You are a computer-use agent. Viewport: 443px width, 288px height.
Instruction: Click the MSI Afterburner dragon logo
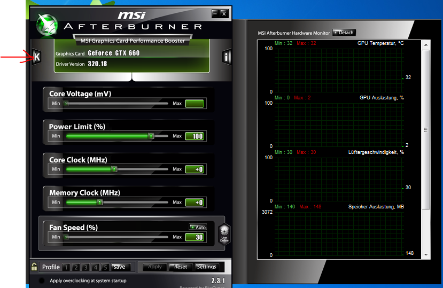click(47, 25)
